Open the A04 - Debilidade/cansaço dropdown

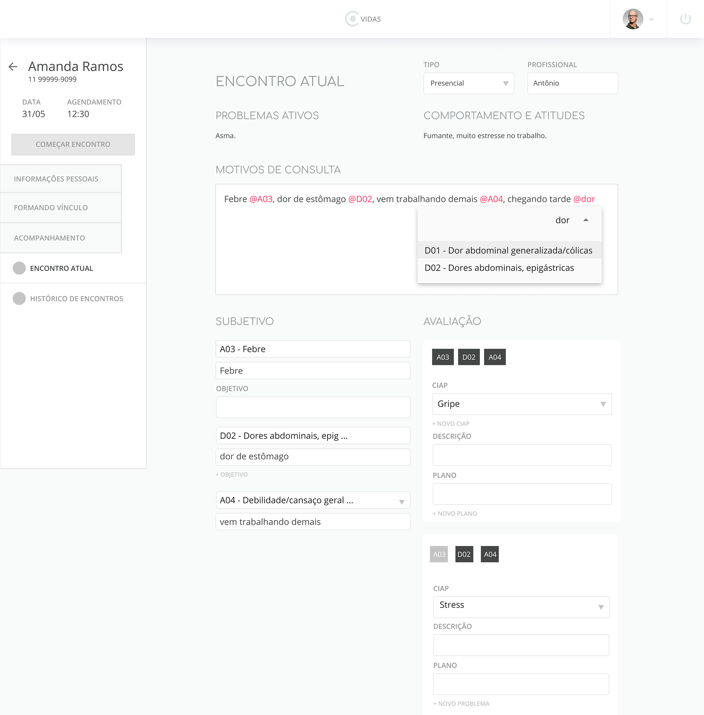pos(312,500)
